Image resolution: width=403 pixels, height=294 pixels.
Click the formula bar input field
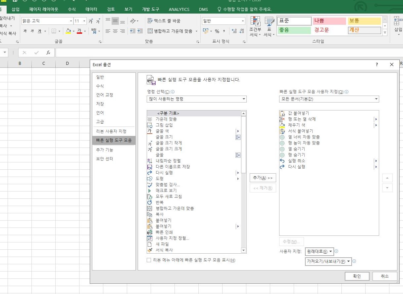click(228, 53)
